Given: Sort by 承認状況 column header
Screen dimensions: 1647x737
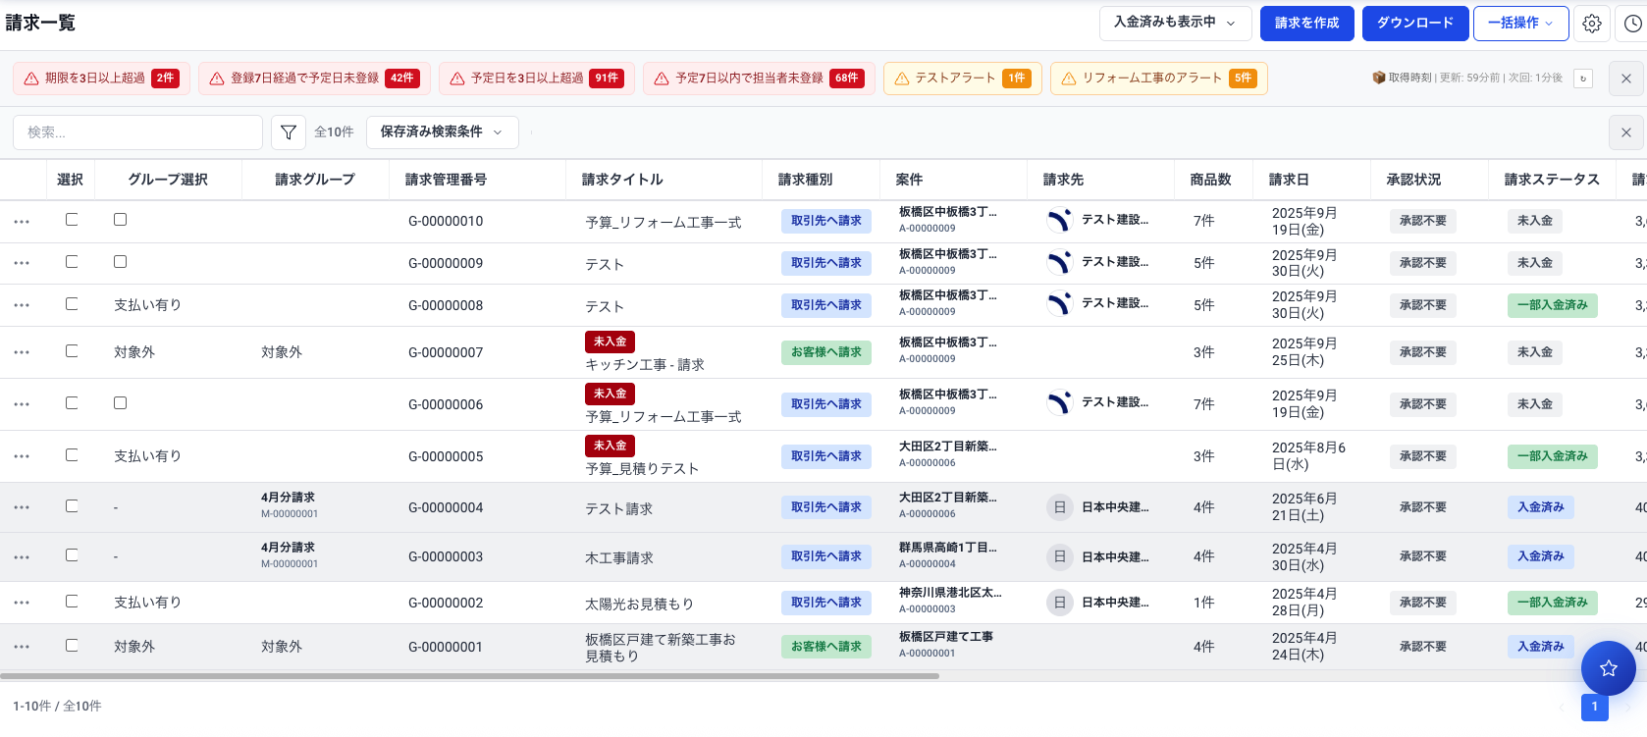Looking at the screenshot, I should [1413, 180].
